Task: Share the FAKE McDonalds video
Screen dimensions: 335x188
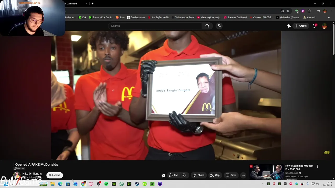Action: 198,175
